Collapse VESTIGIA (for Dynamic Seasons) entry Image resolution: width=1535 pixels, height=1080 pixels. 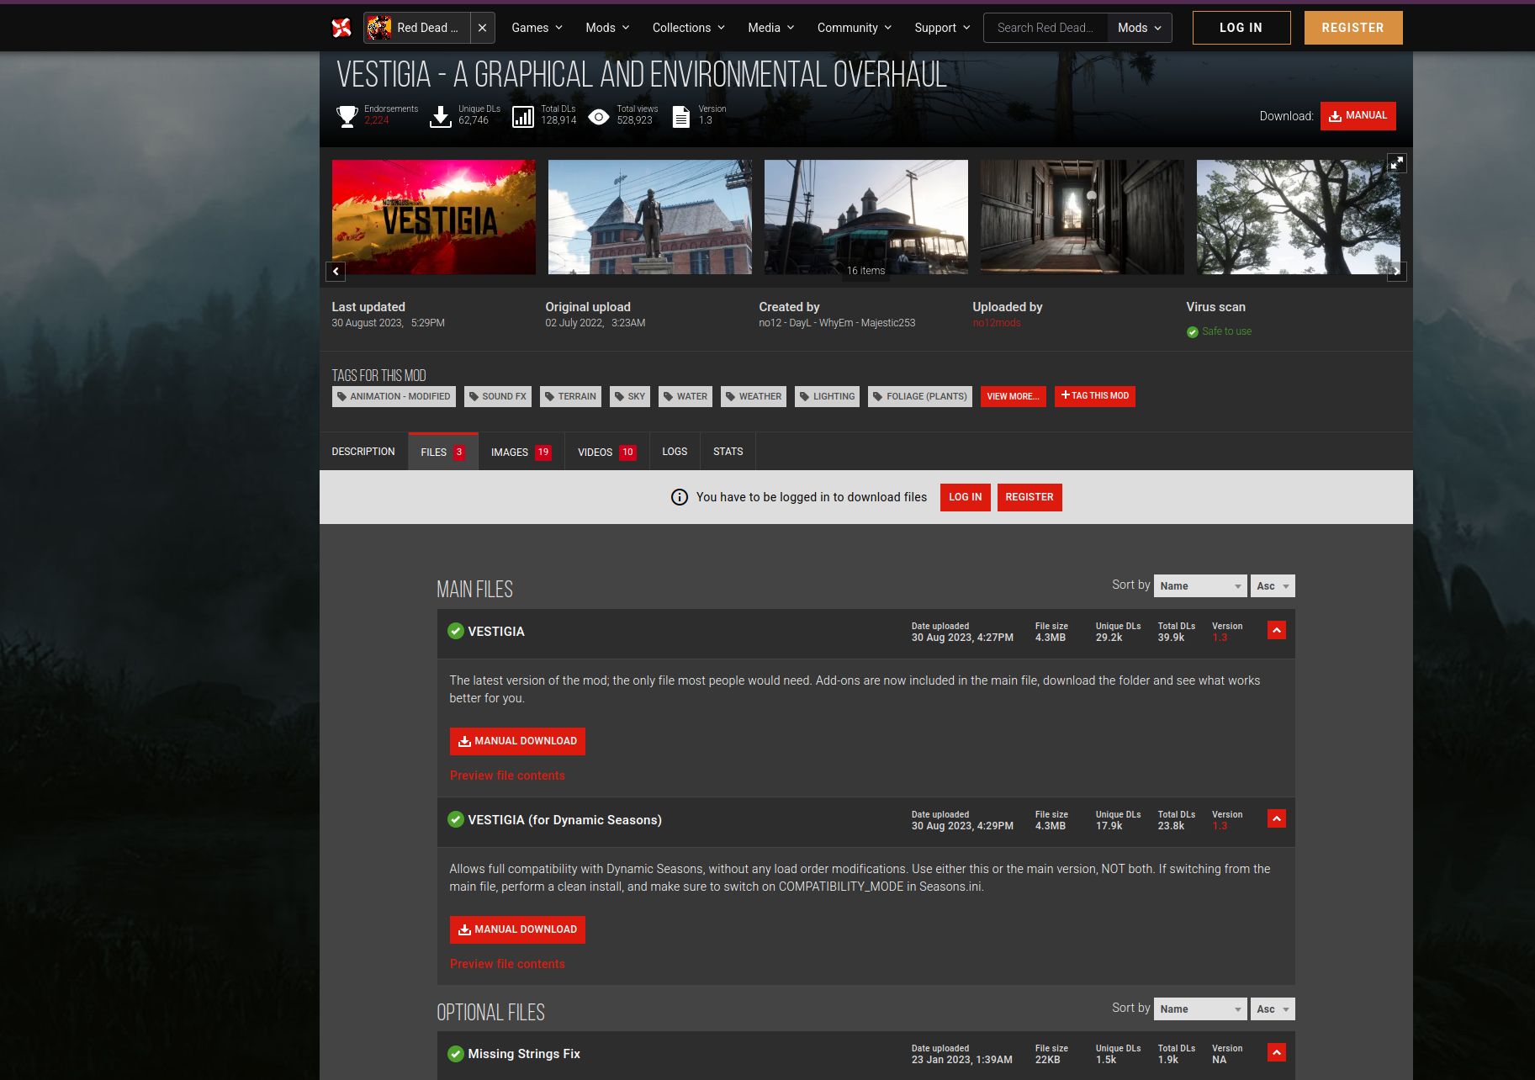(1276, 819)
